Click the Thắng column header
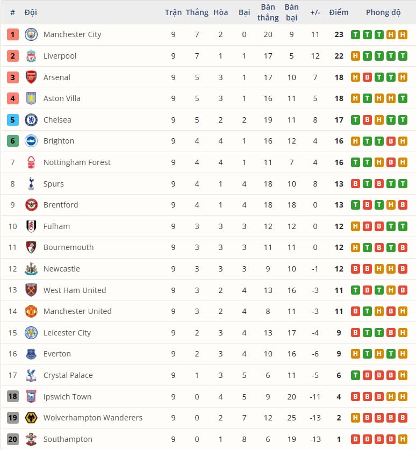This screenshot has width=416, height=450. (197, 12)
